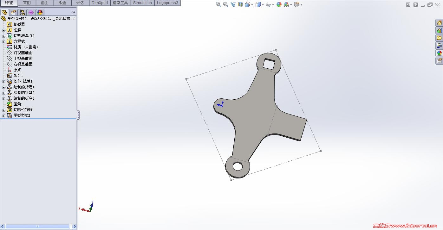Click the View Orientation cube icon
The image size is (443, 230).
247,4
